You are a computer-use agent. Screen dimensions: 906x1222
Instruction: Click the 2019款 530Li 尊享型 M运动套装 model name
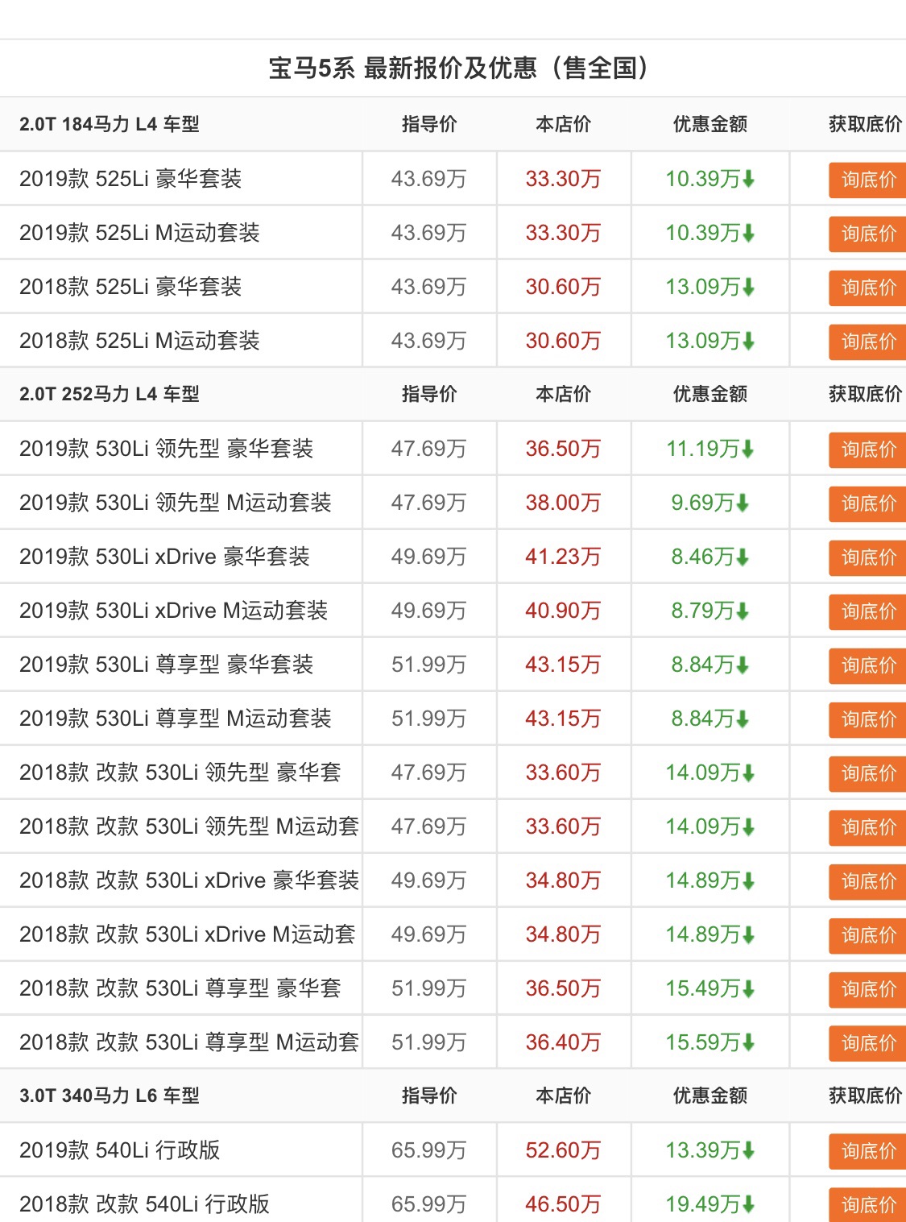(x=176, y=719)
